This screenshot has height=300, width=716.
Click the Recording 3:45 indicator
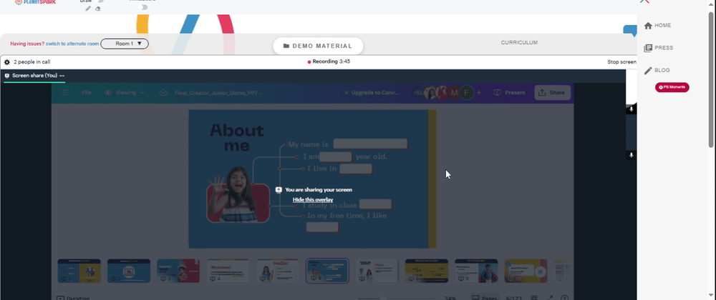pyautogui.click(x=329, y=61)
